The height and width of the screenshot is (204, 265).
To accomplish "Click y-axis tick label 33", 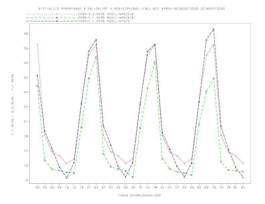I will click(25, 63).
